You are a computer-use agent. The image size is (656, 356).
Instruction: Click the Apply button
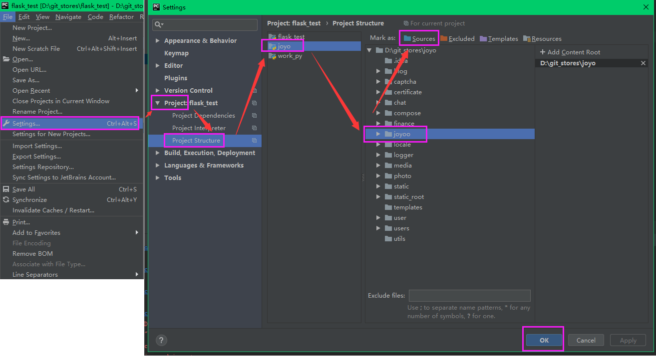(x=628, y=340)
